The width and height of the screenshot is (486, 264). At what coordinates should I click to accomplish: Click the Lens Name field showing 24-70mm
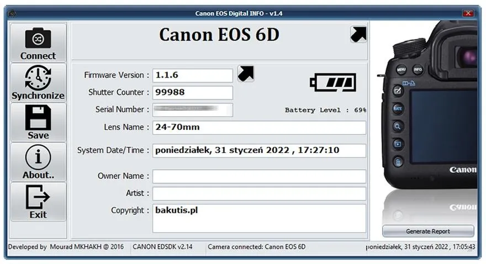tap(259, 128)
